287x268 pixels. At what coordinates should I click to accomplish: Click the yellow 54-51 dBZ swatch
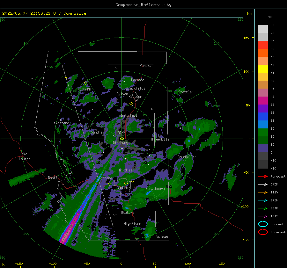263,69
